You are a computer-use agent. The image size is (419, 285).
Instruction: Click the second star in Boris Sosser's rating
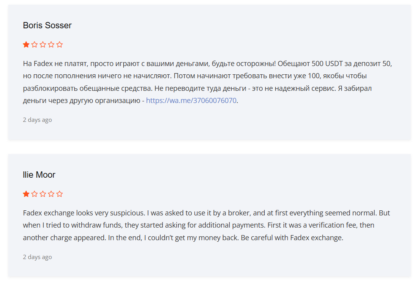(x=35, y=44)
